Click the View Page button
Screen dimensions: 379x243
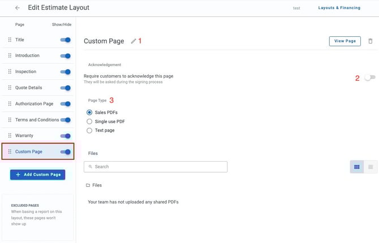click(344, 41)
